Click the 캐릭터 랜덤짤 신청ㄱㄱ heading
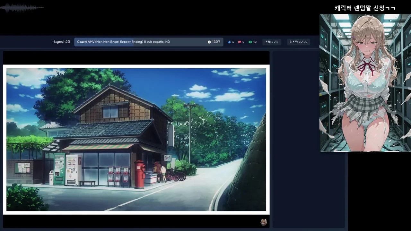Viewport: 411px width, 231px height. (x=365, y=8)
